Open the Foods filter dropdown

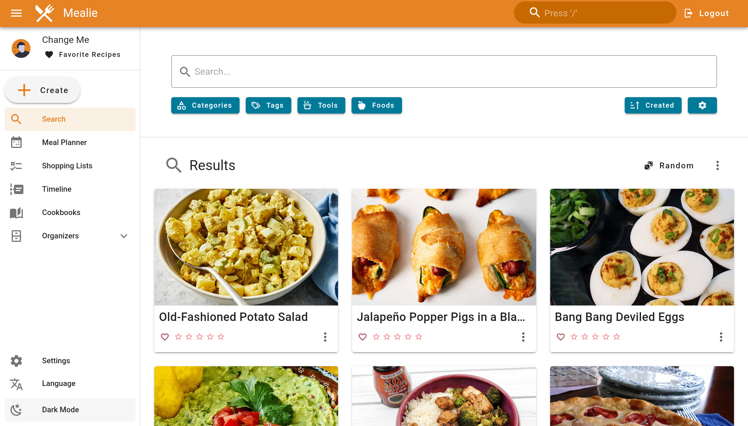click(377, 105)
